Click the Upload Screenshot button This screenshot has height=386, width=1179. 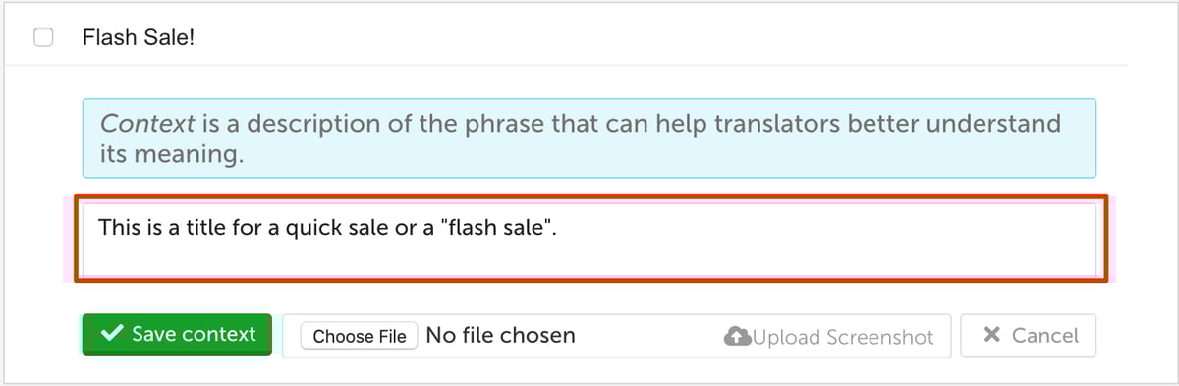coord(828,337)
